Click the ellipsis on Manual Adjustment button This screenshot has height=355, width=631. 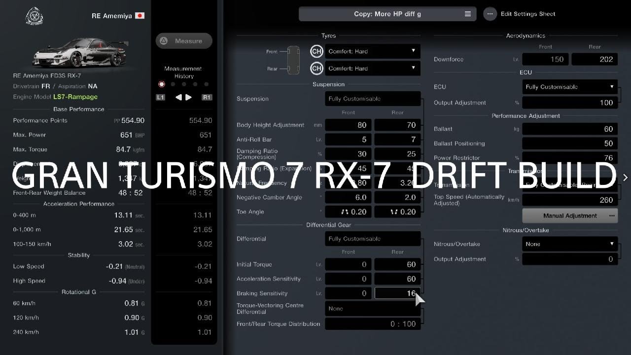pyautogui.click(x=612, y=215)
